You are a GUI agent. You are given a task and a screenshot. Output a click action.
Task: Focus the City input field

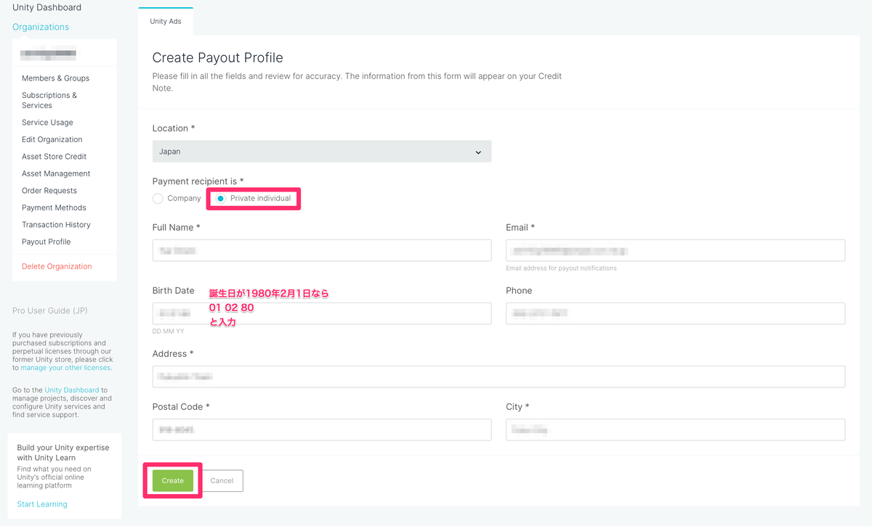coord(675,430)
